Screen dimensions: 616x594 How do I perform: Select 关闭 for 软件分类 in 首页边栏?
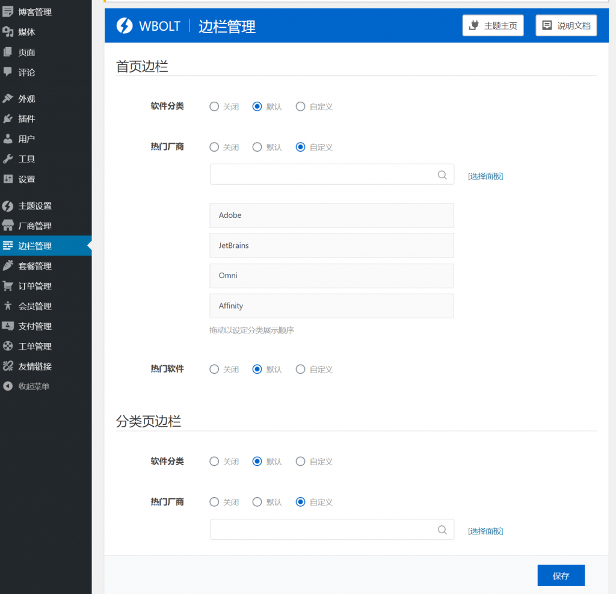214,107
